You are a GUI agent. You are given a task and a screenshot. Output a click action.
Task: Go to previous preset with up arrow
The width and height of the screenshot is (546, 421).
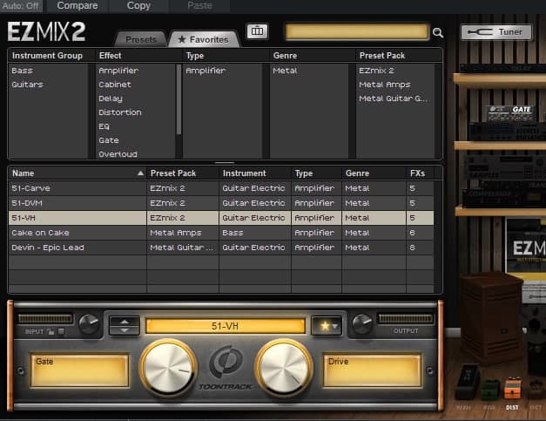pos(125,322)
